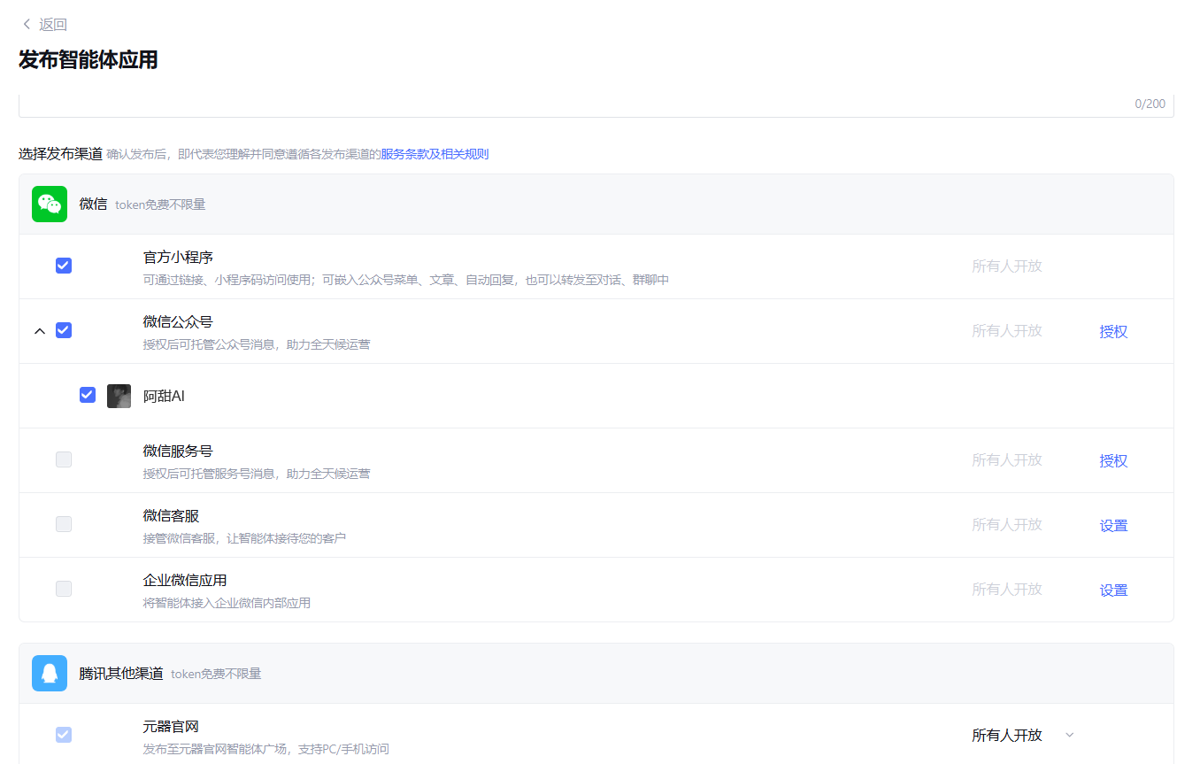Click the 0/200 character counter
This screenshot has width=1200, height=764.
(1150, 104)
